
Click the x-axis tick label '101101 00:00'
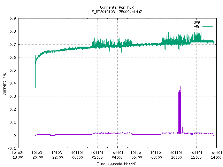coord(77,155)
